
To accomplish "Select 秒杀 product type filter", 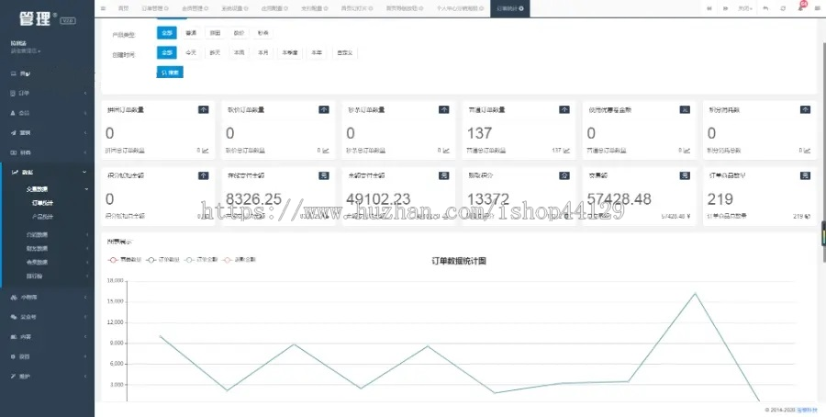I will pyautogui.click(x=262, y=33).
